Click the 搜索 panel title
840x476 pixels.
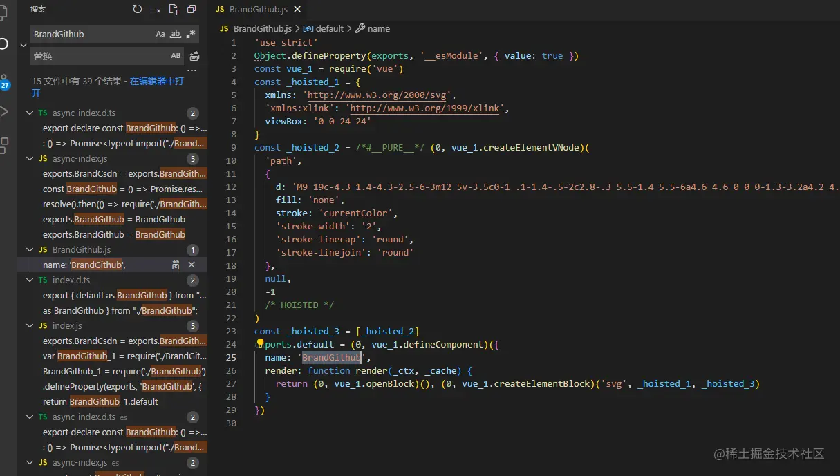[39, 9]
